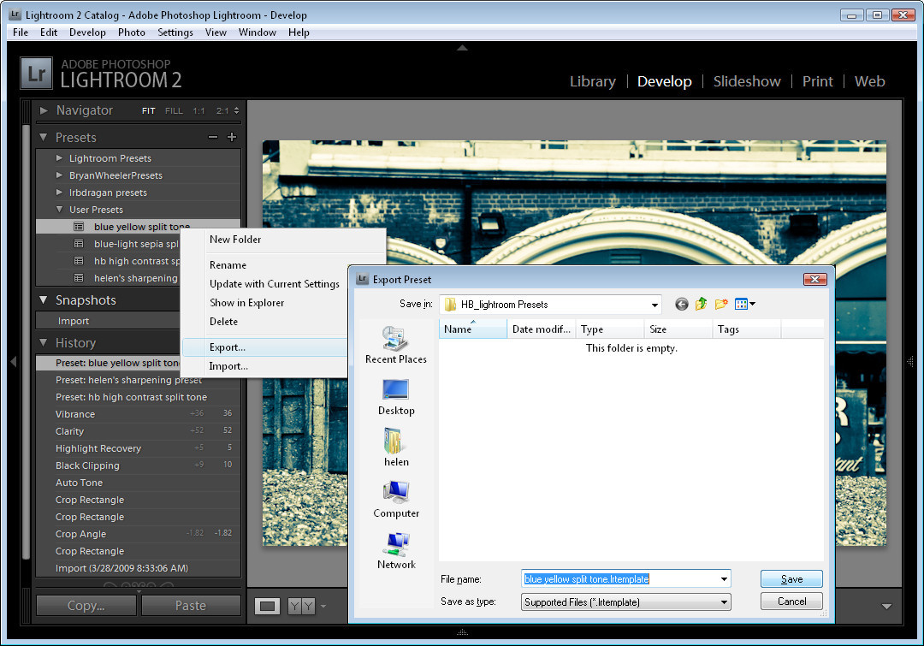Expand lrbdragan presets folder
Viewport: 924px width, 646px height.
(x=59, y=193)
